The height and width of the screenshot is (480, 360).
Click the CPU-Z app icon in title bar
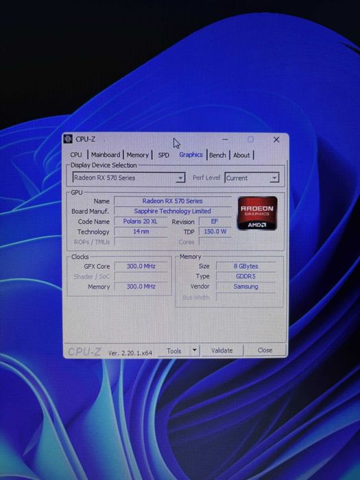click(x=68, y=139)
